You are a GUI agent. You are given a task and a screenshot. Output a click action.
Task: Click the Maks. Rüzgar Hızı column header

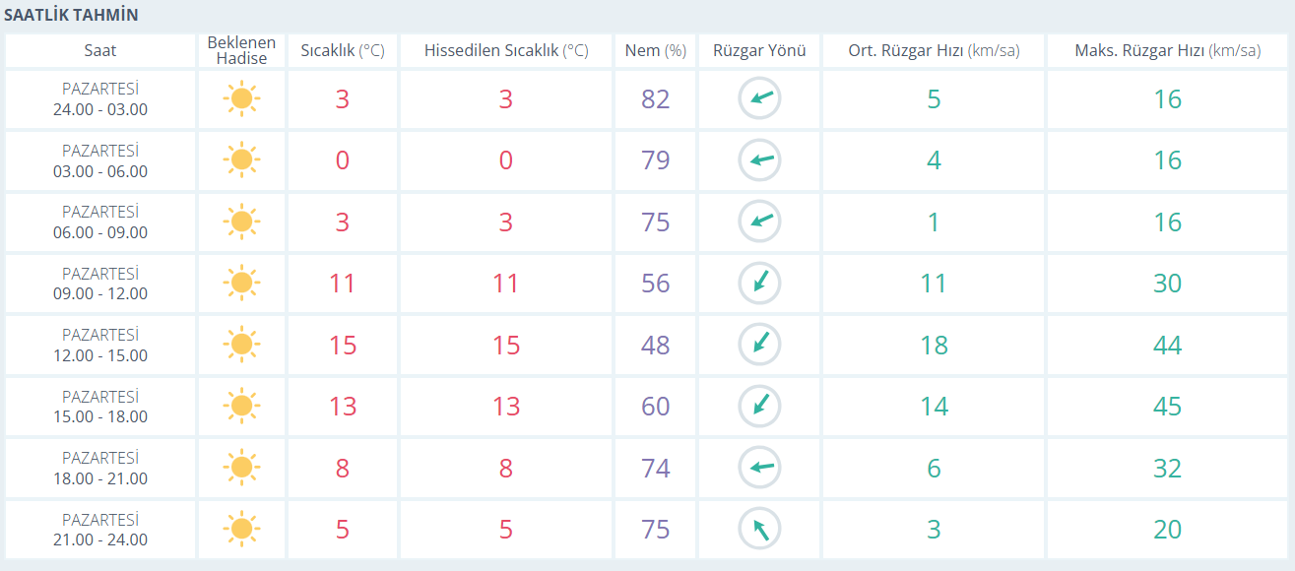click(x=1167, y=51)
